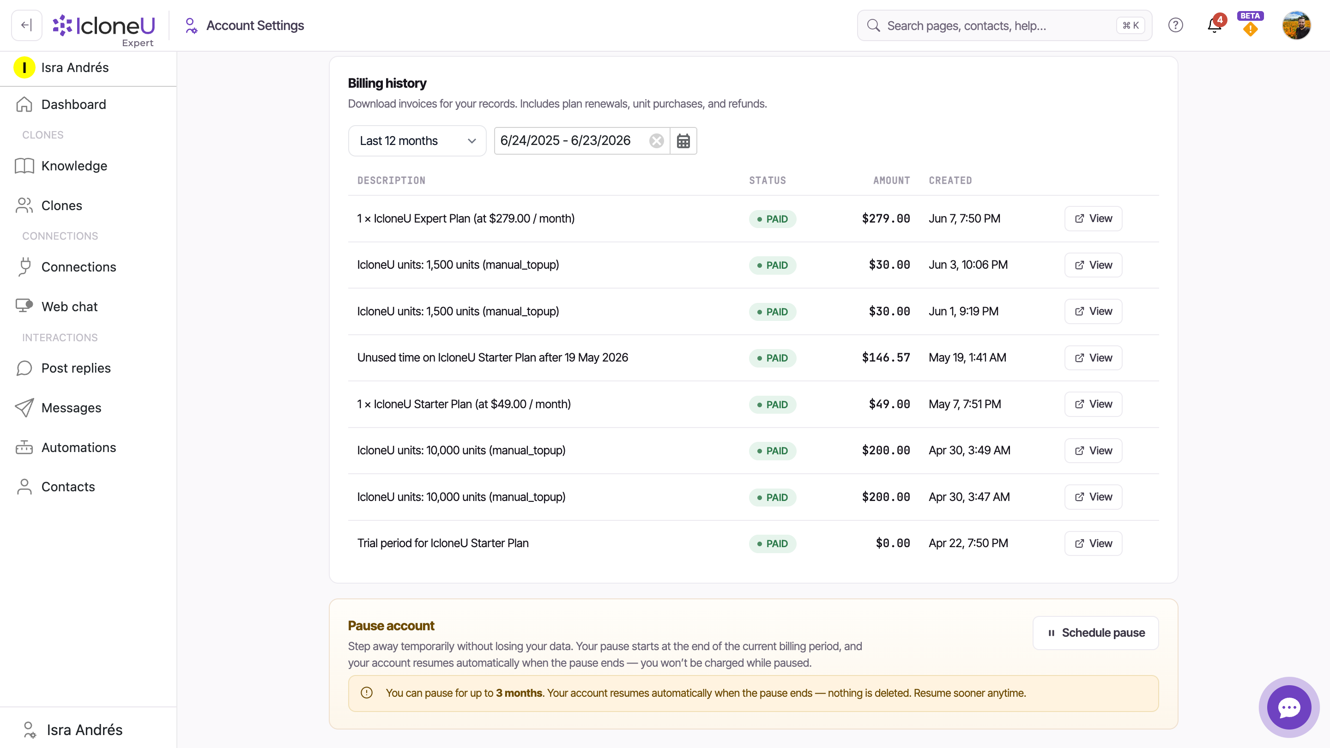Open the user profile avatar photo
The image size is (1330, 748).
[x=1296, y=25]
